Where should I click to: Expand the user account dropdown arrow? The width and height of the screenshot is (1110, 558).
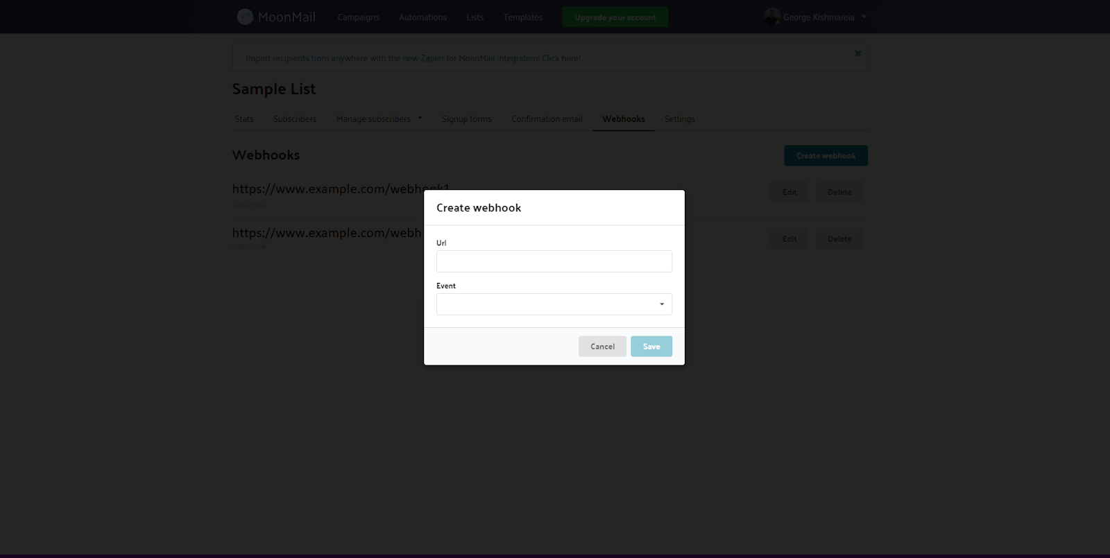click(864, 17)
